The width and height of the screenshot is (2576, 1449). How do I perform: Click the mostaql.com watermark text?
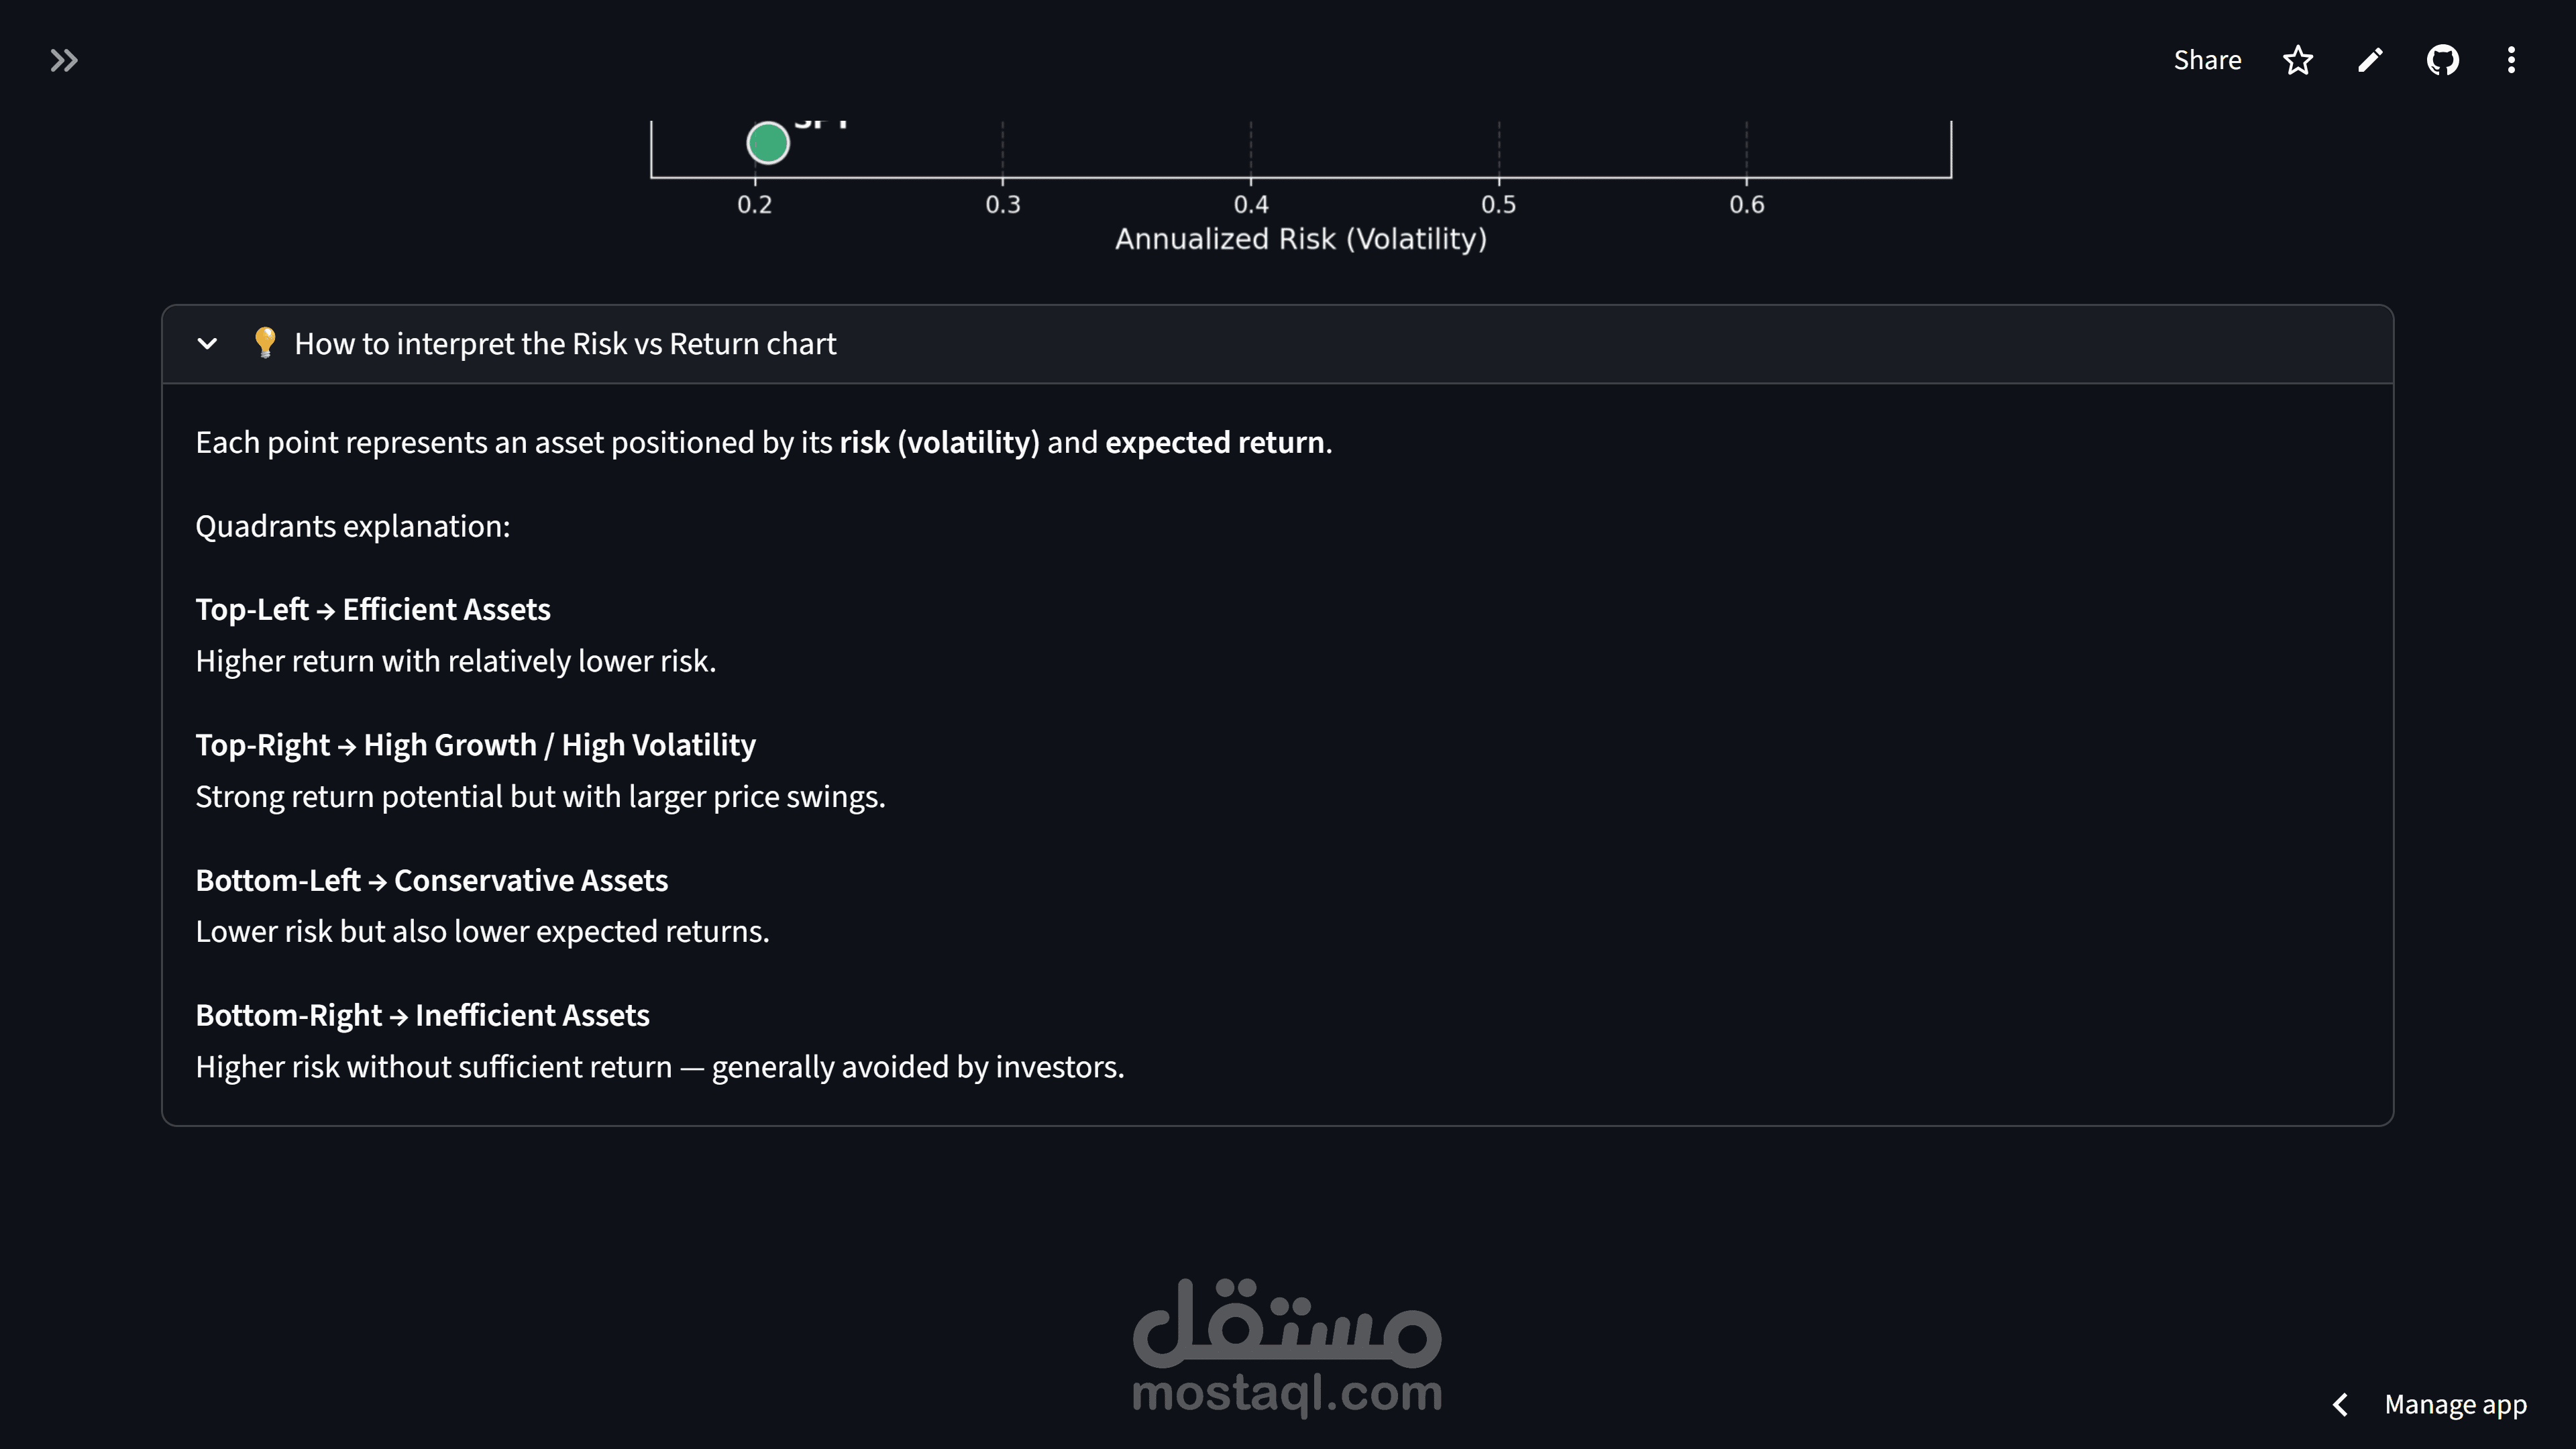pyautogui.click(x=1287, y=1392)
